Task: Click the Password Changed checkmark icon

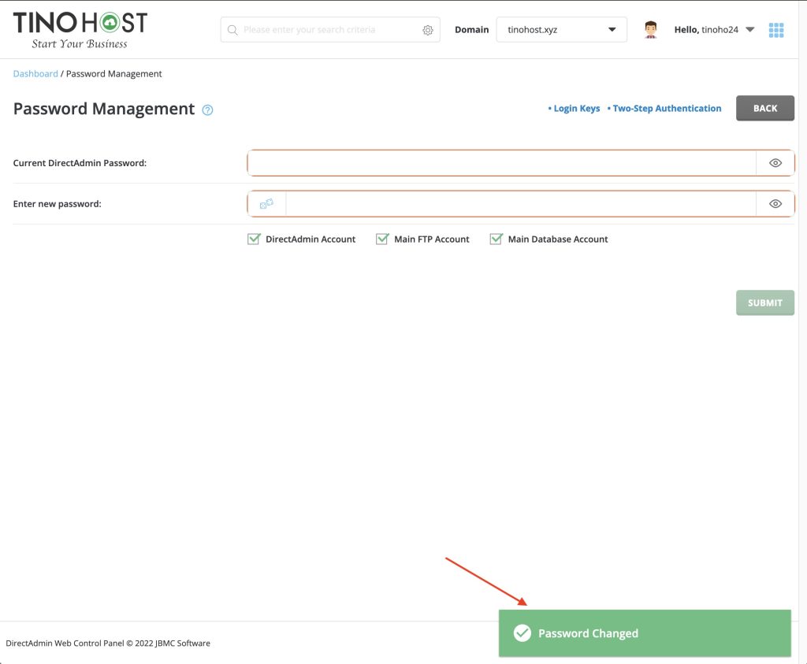Action: click(523, 633)
